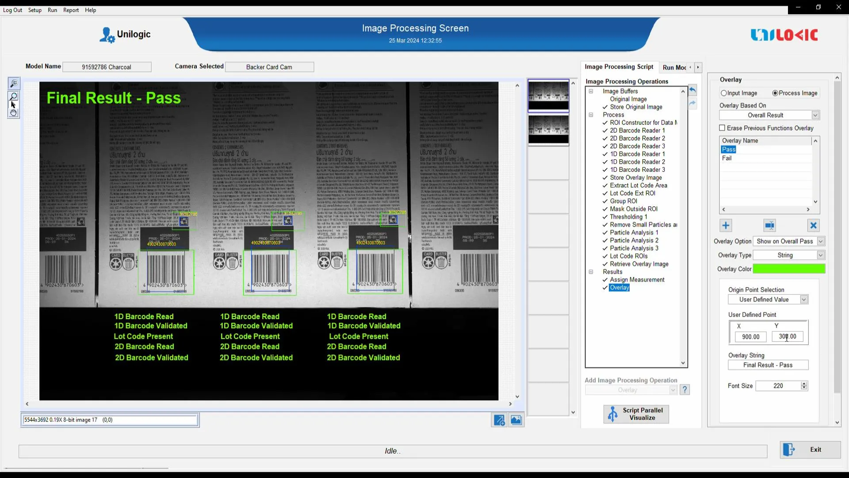This screenshot has width=849, height=478.
Task: Click the undo arrow beside operations list
Action: point(692,90)
